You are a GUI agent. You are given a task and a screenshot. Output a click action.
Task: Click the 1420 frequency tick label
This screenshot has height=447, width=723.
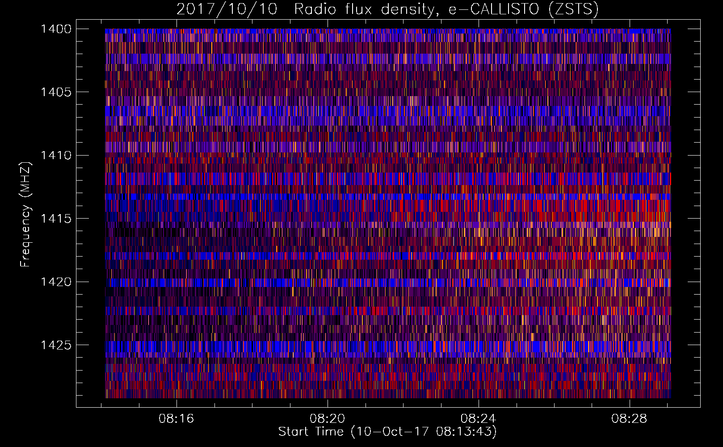56,282
